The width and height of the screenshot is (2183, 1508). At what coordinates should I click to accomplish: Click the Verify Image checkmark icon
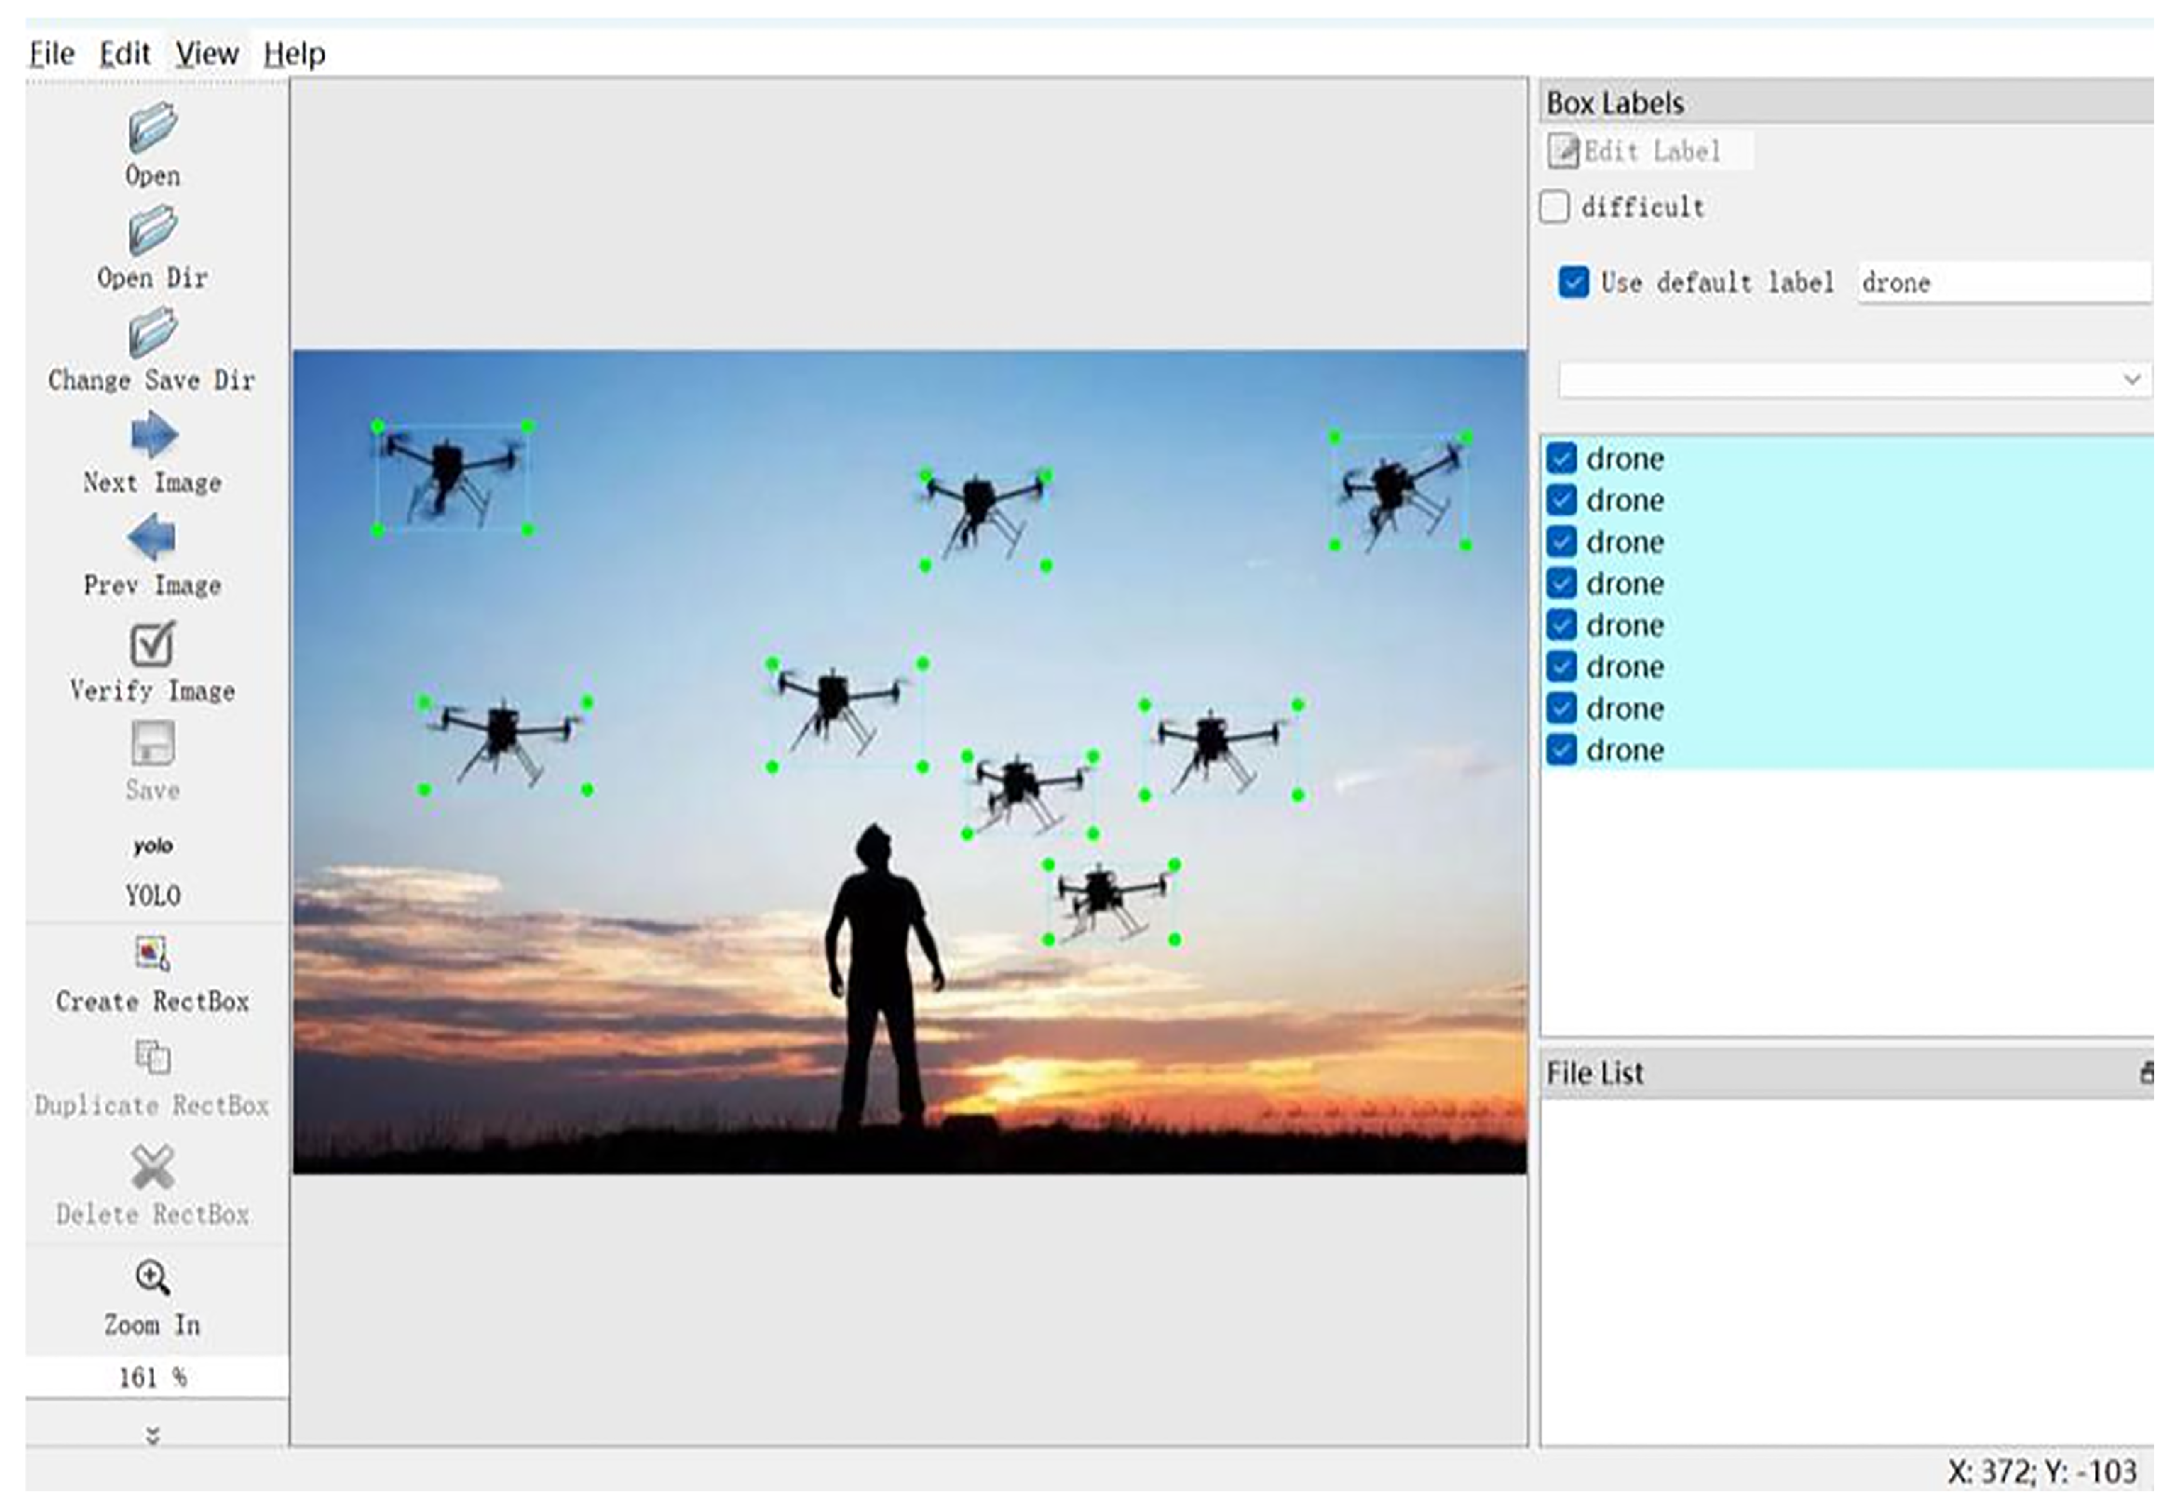click(x=152, y=645)
